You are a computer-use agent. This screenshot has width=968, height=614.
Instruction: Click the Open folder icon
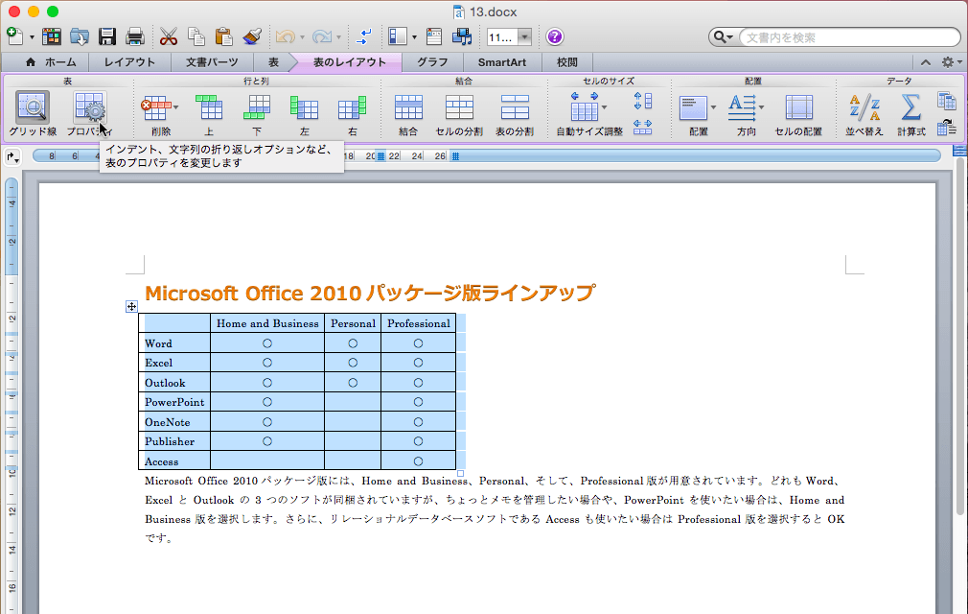click(x=79, y=37)
